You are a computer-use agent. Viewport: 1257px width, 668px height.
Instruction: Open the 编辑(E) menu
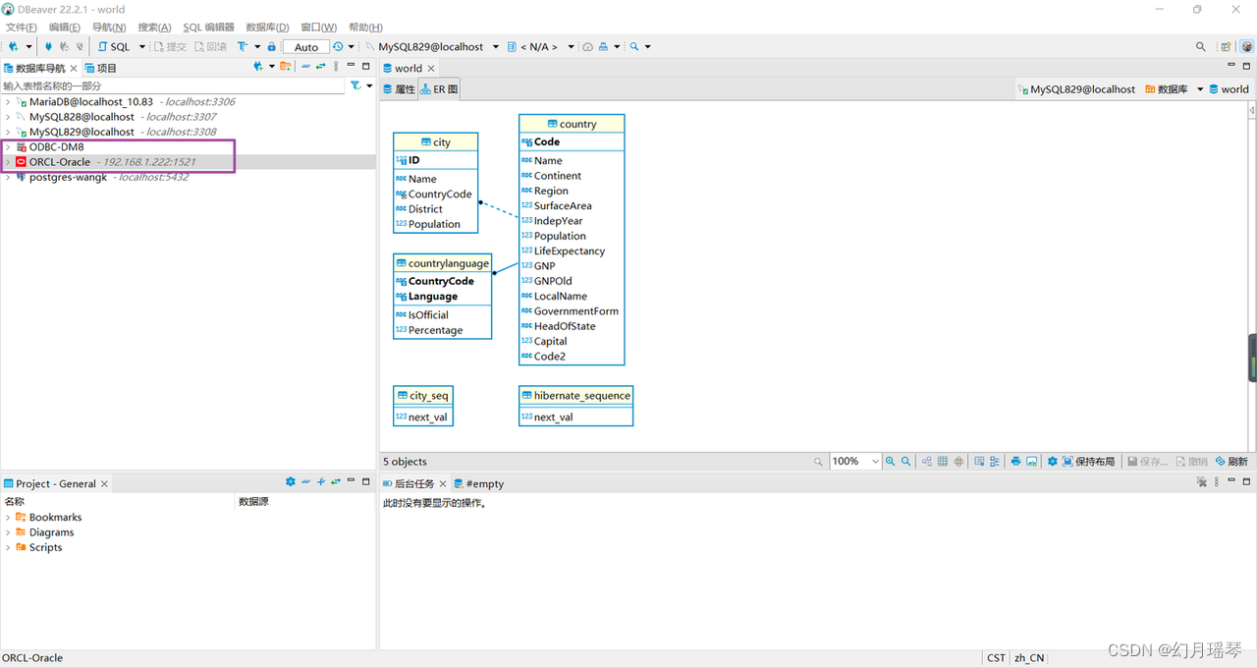[x=65, y=27]
